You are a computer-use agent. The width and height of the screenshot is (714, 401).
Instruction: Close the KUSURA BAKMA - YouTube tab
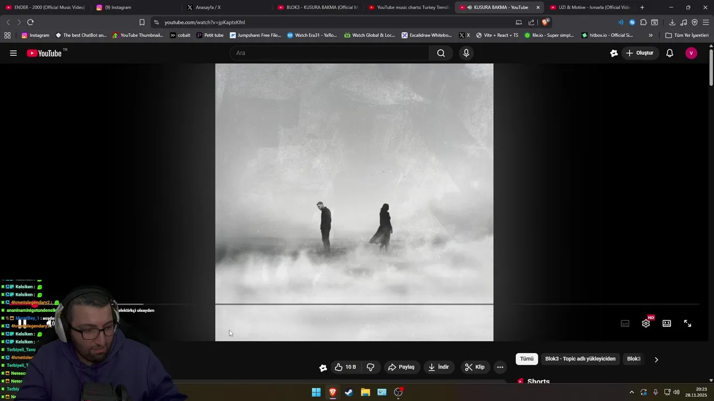538,7
